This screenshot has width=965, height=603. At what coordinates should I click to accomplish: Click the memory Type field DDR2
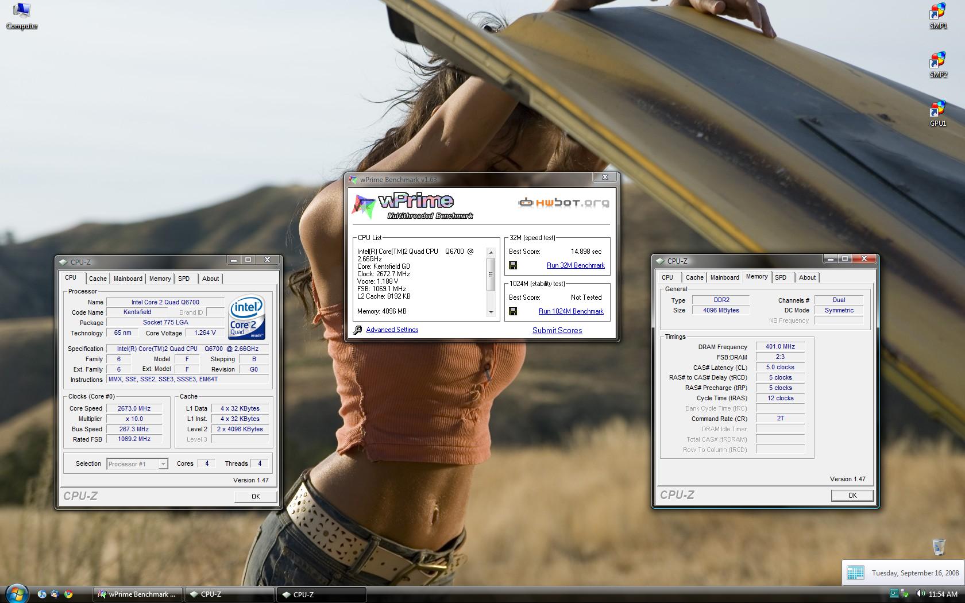point(721,300)
